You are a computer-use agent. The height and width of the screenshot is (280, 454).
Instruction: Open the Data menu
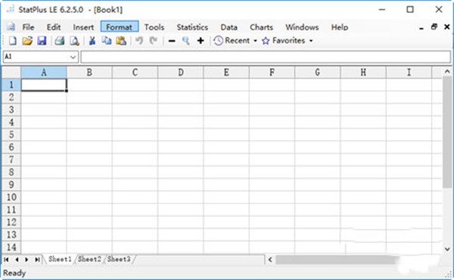coord(229,27)
